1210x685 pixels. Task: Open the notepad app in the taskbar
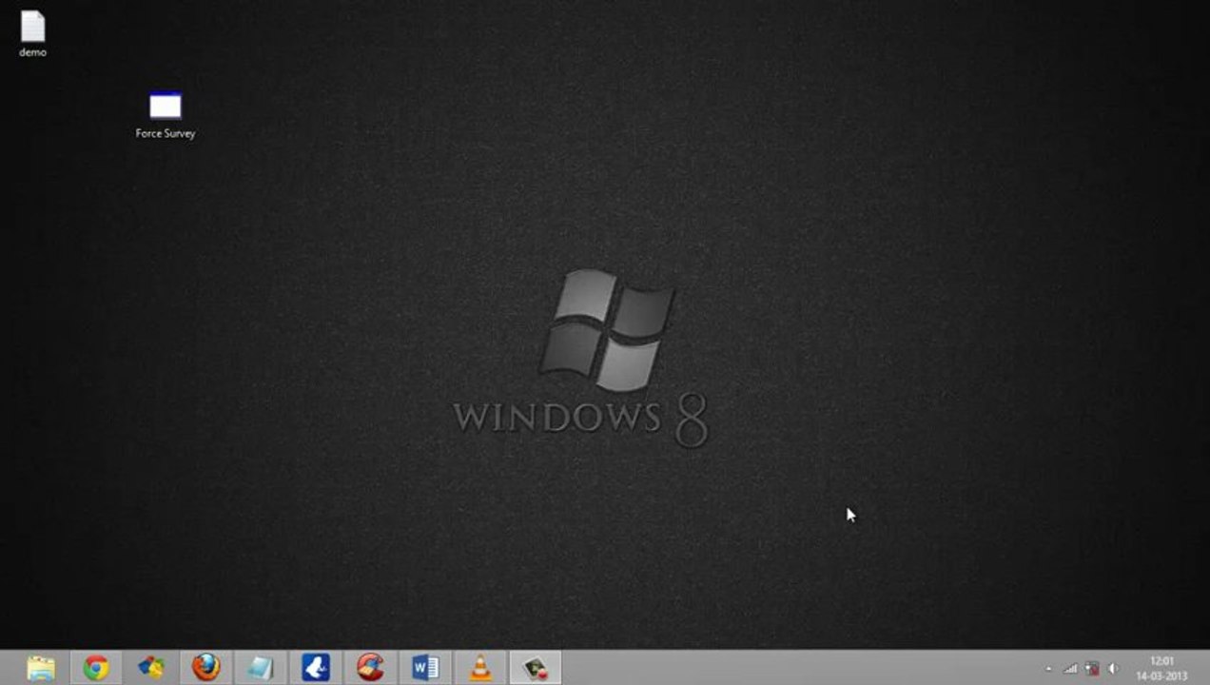[x=261, y=668]
